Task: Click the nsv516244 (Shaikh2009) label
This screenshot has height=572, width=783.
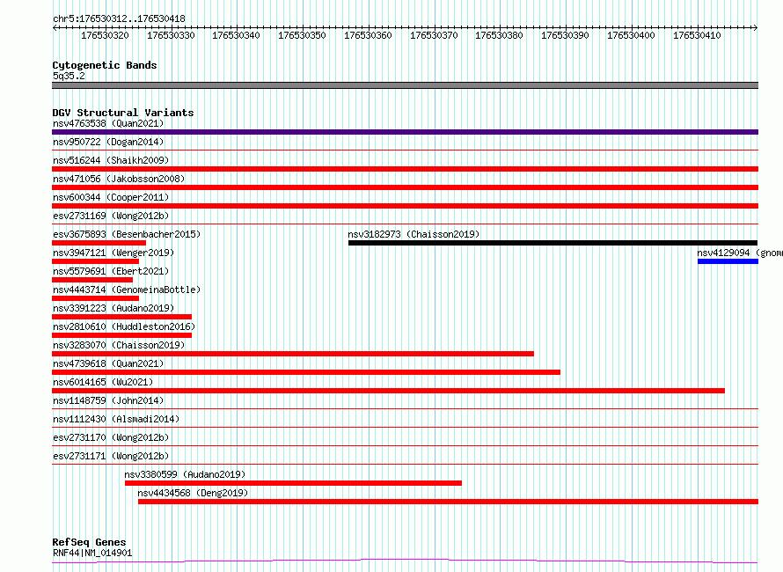Action: click(111, 160)
